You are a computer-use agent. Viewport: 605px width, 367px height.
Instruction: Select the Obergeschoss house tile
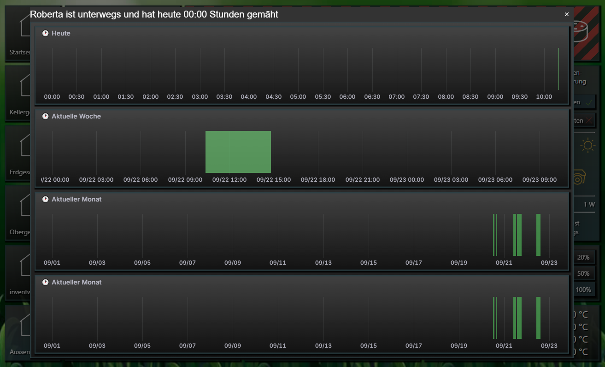tap(18, 214)
